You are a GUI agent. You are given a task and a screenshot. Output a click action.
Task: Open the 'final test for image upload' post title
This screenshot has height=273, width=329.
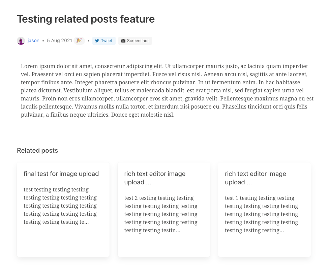tap(61, 174)
